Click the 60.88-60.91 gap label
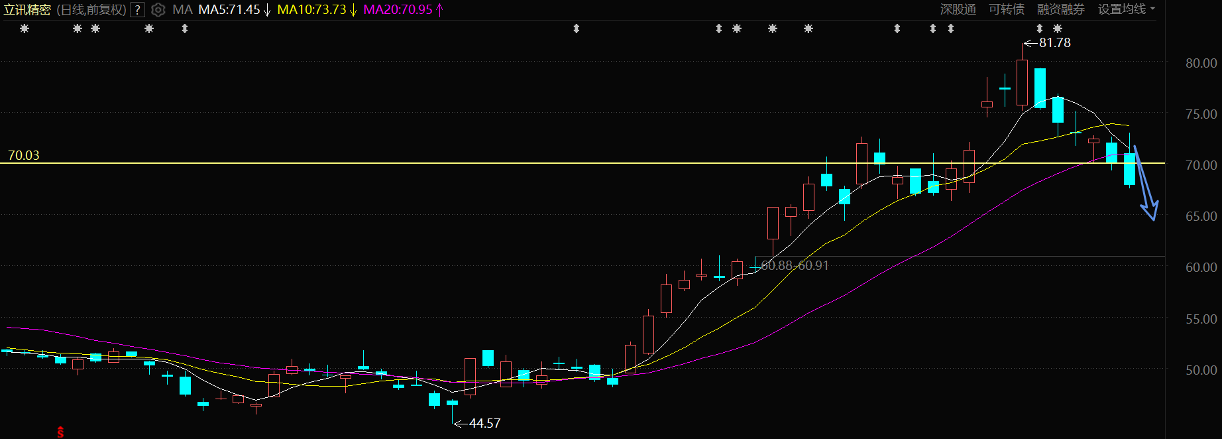This screenshot has height=439, width=1222. (x=795, y=265)
